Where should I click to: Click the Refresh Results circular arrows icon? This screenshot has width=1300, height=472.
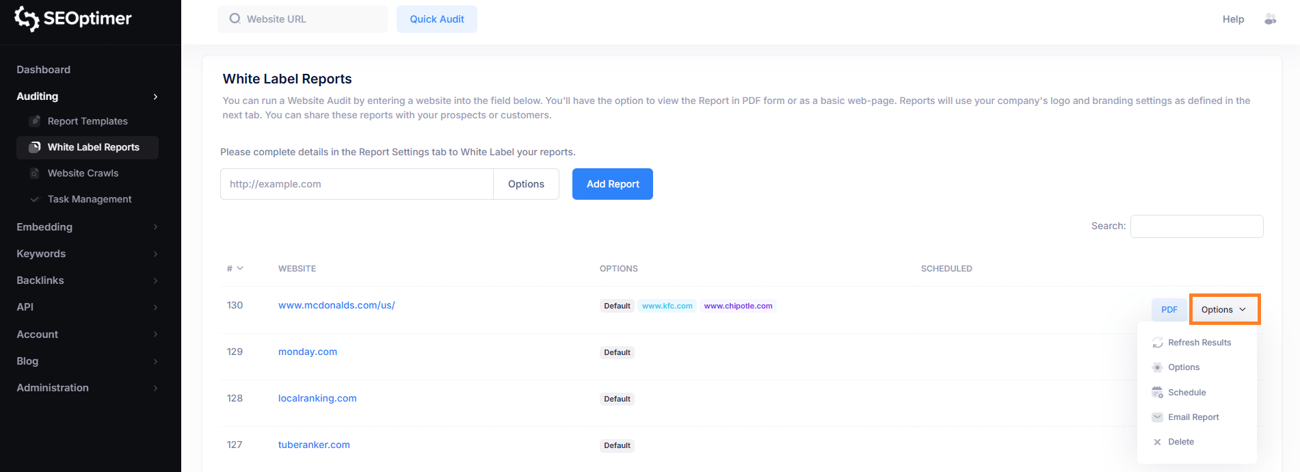coord(1157,343)
